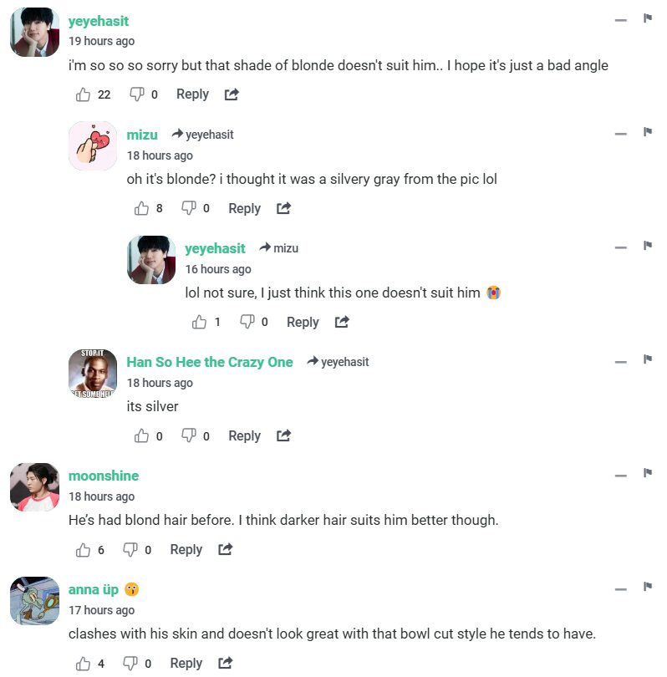Open Han So Hee the Crazy One's profile
This screenshot has height=677, width=667.
click(x=210, y=362)
